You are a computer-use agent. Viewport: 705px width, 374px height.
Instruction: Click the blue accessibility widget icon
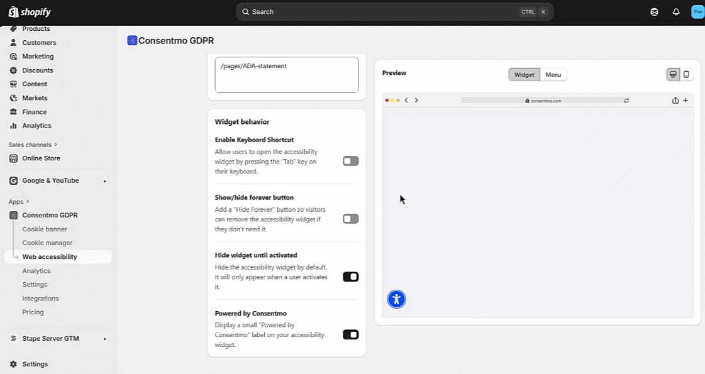(396, 299)
